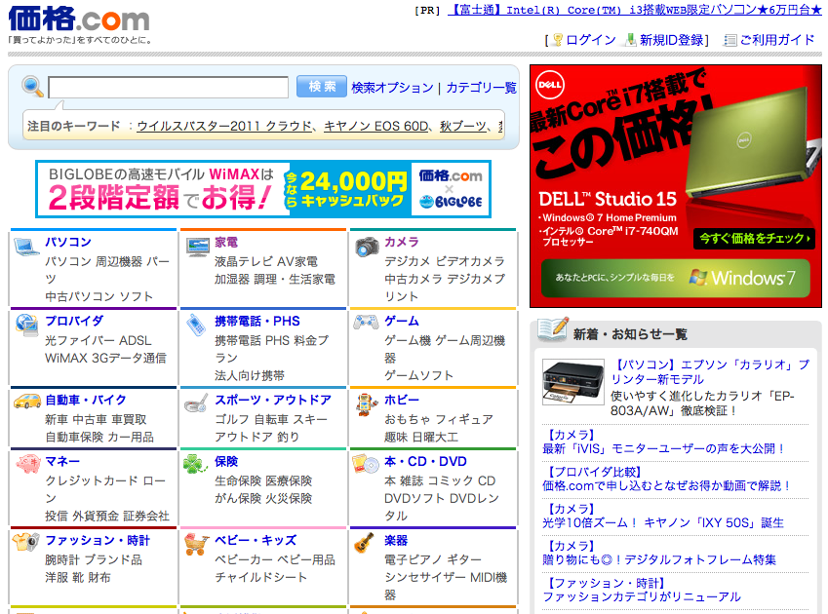Click the key icon next to ログイン
The height and width of the screenshot is (614, 828).
[558, 40]
